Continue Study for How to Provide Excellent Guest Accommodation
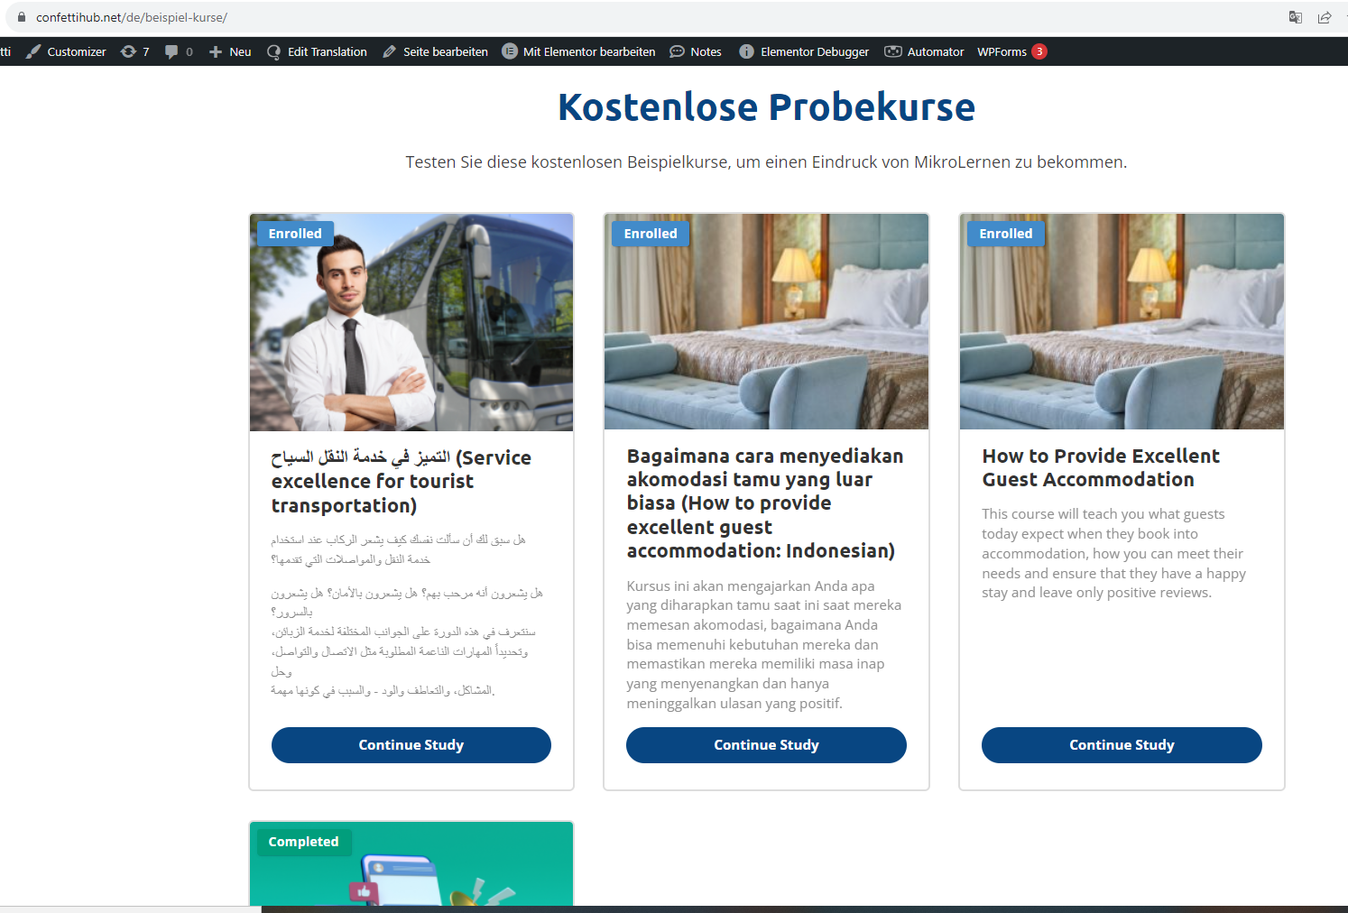This screenshot has width=1348, height=913. click(1122, 745)
